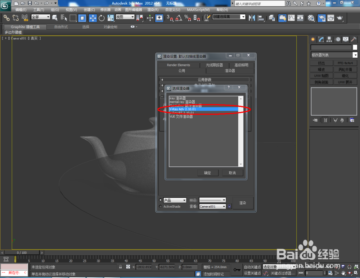The width and height of the screenshot is (360, 278).
Task: Select the Production radio button
Action: [160, 200]
